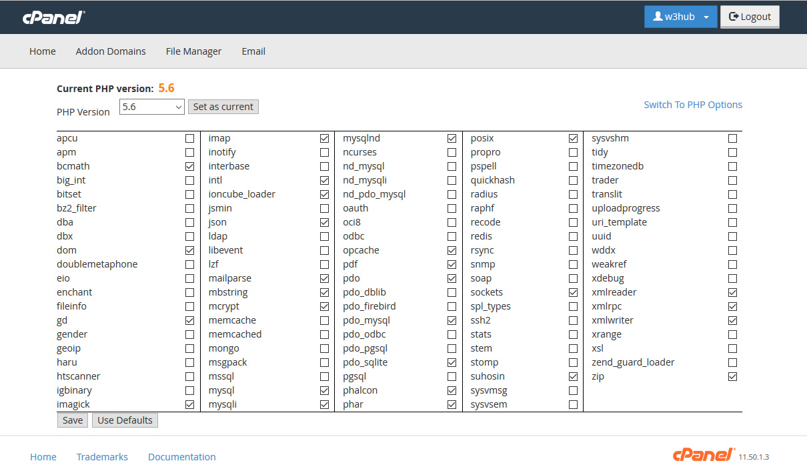Screen dimensions: 807x475
Task: Open File Manager menu item
Action: click(x=193, y=51)
